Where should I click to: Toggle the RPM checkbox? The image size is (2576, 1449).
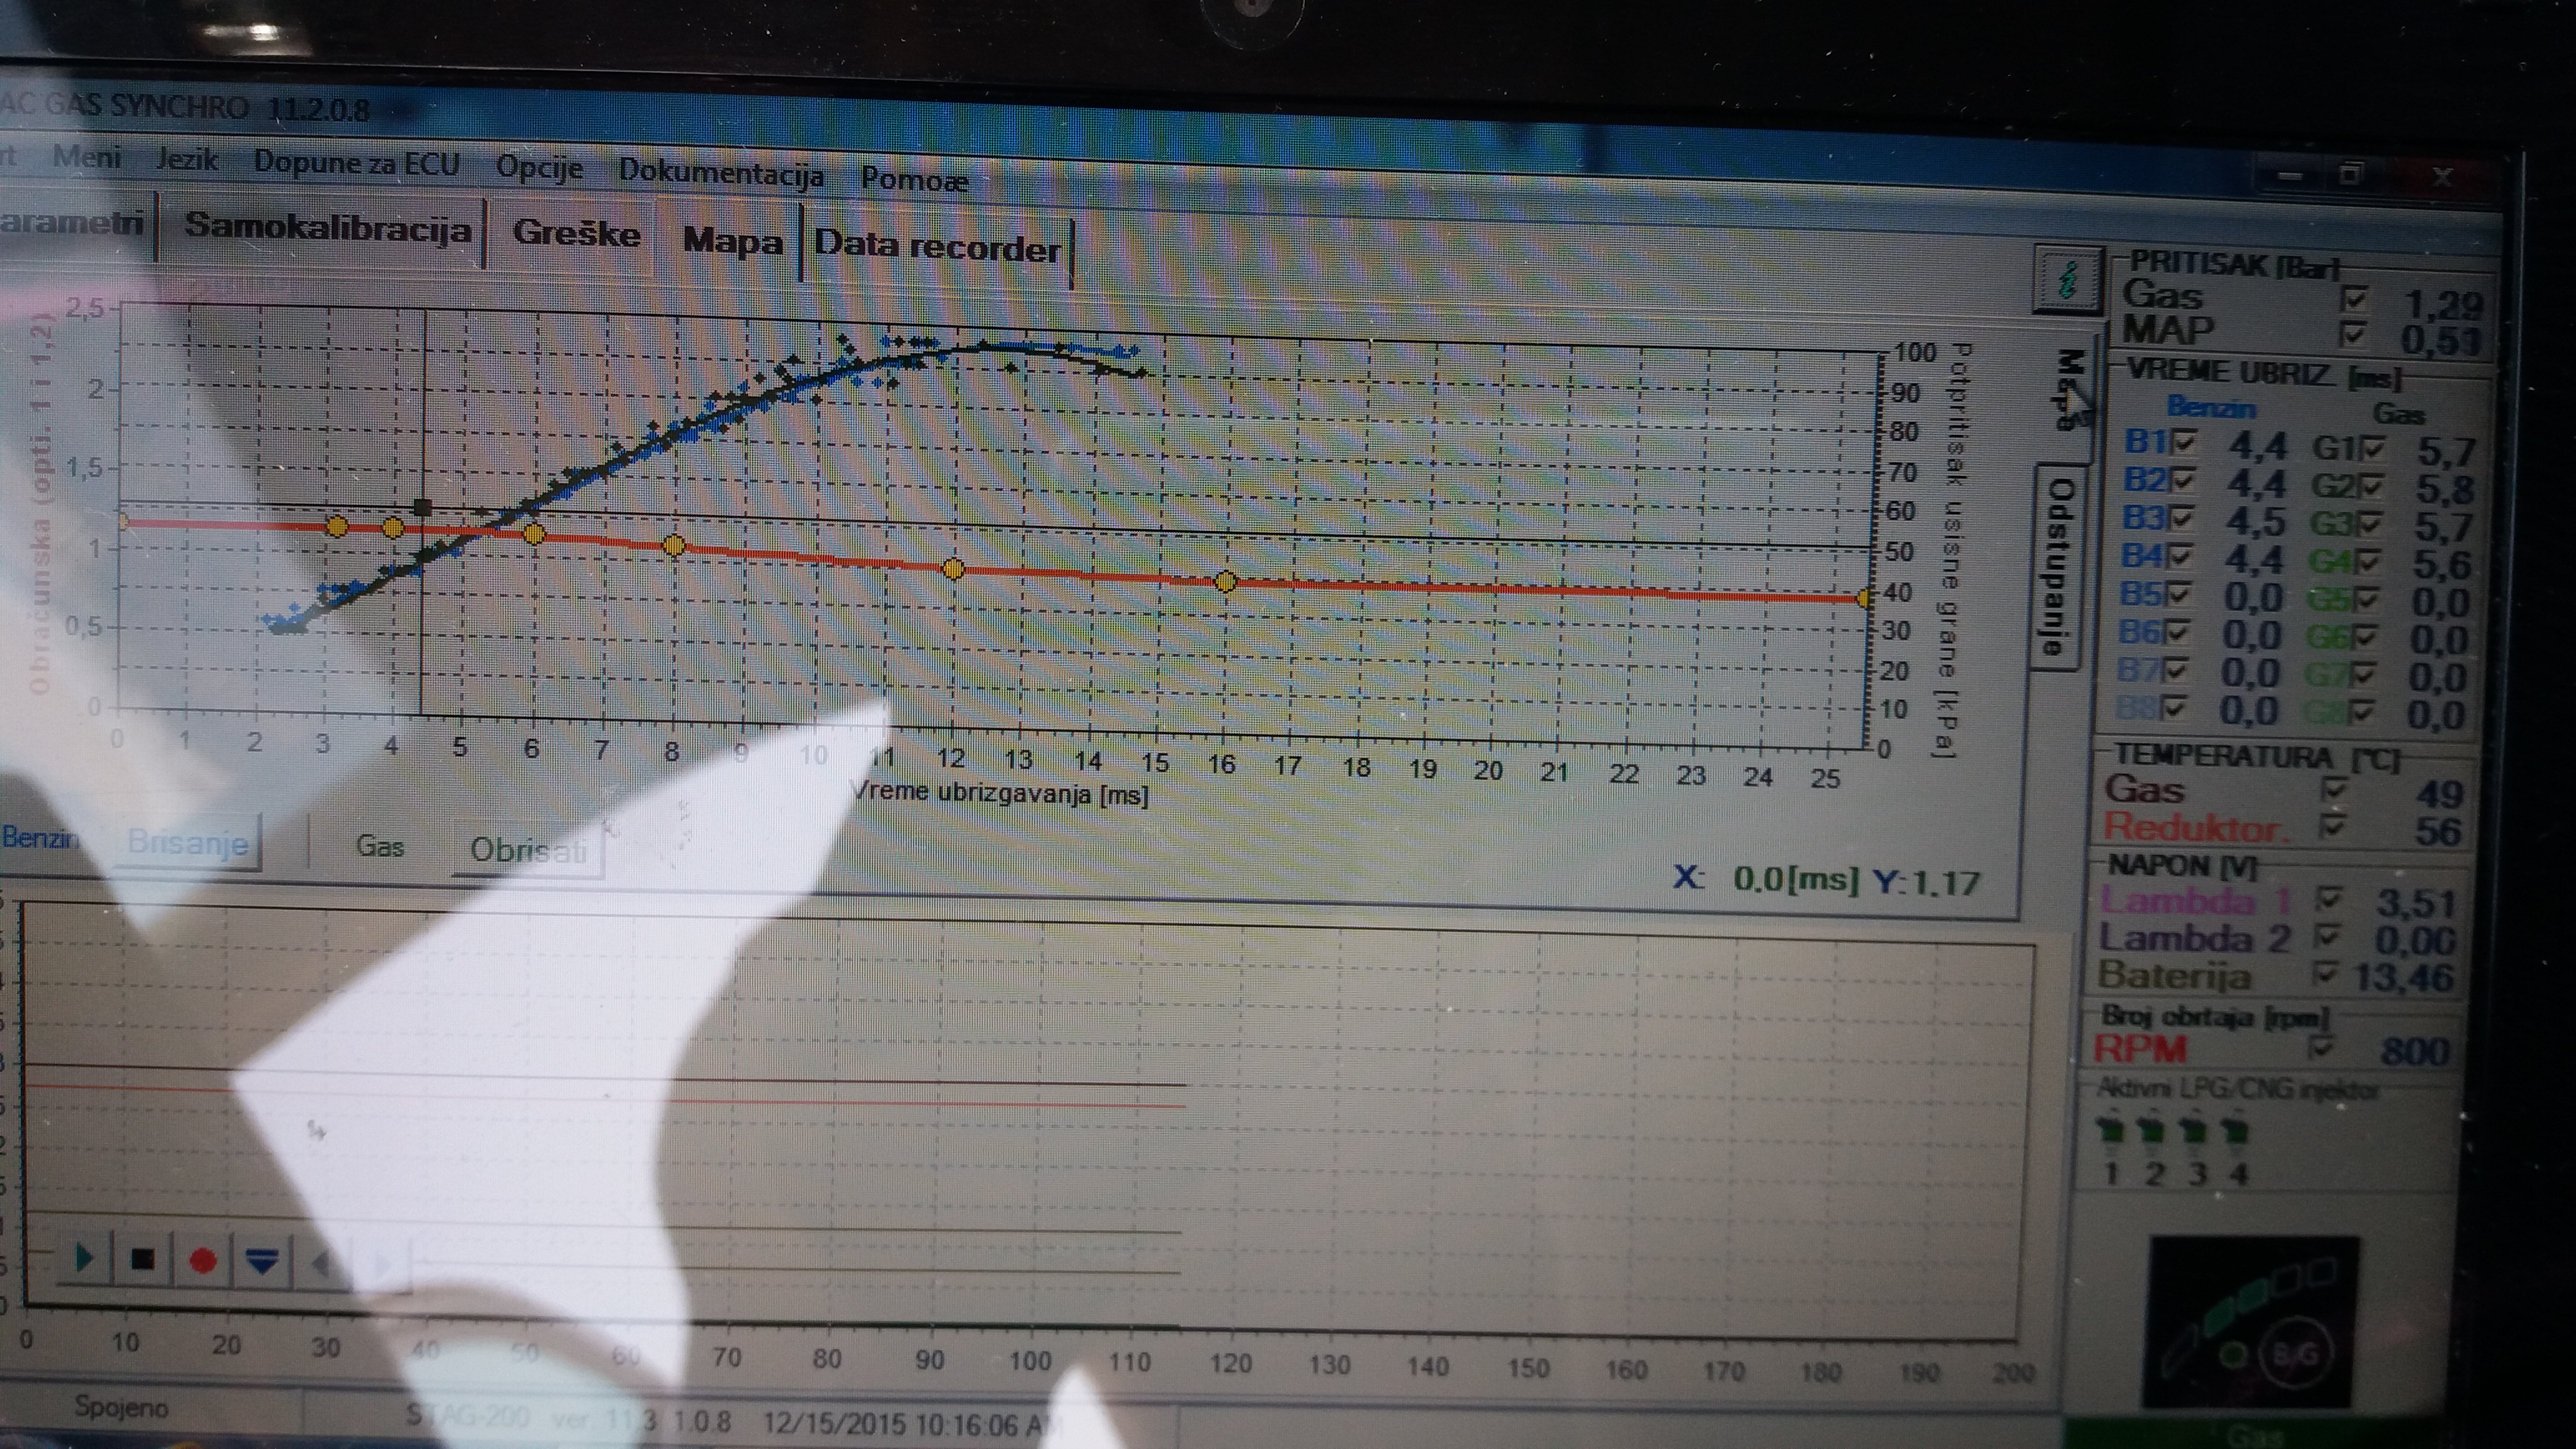[x=2321, y=1047]
